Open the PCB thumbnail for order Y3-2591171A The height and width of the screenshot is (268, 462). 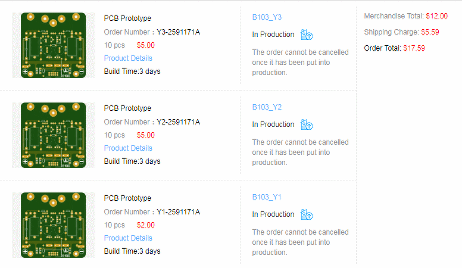(x=53, y=45)
